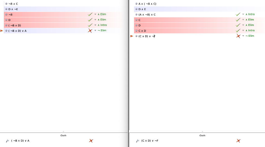Select bullet of the (A ∧ ¬B) ∧ C step

136,14
